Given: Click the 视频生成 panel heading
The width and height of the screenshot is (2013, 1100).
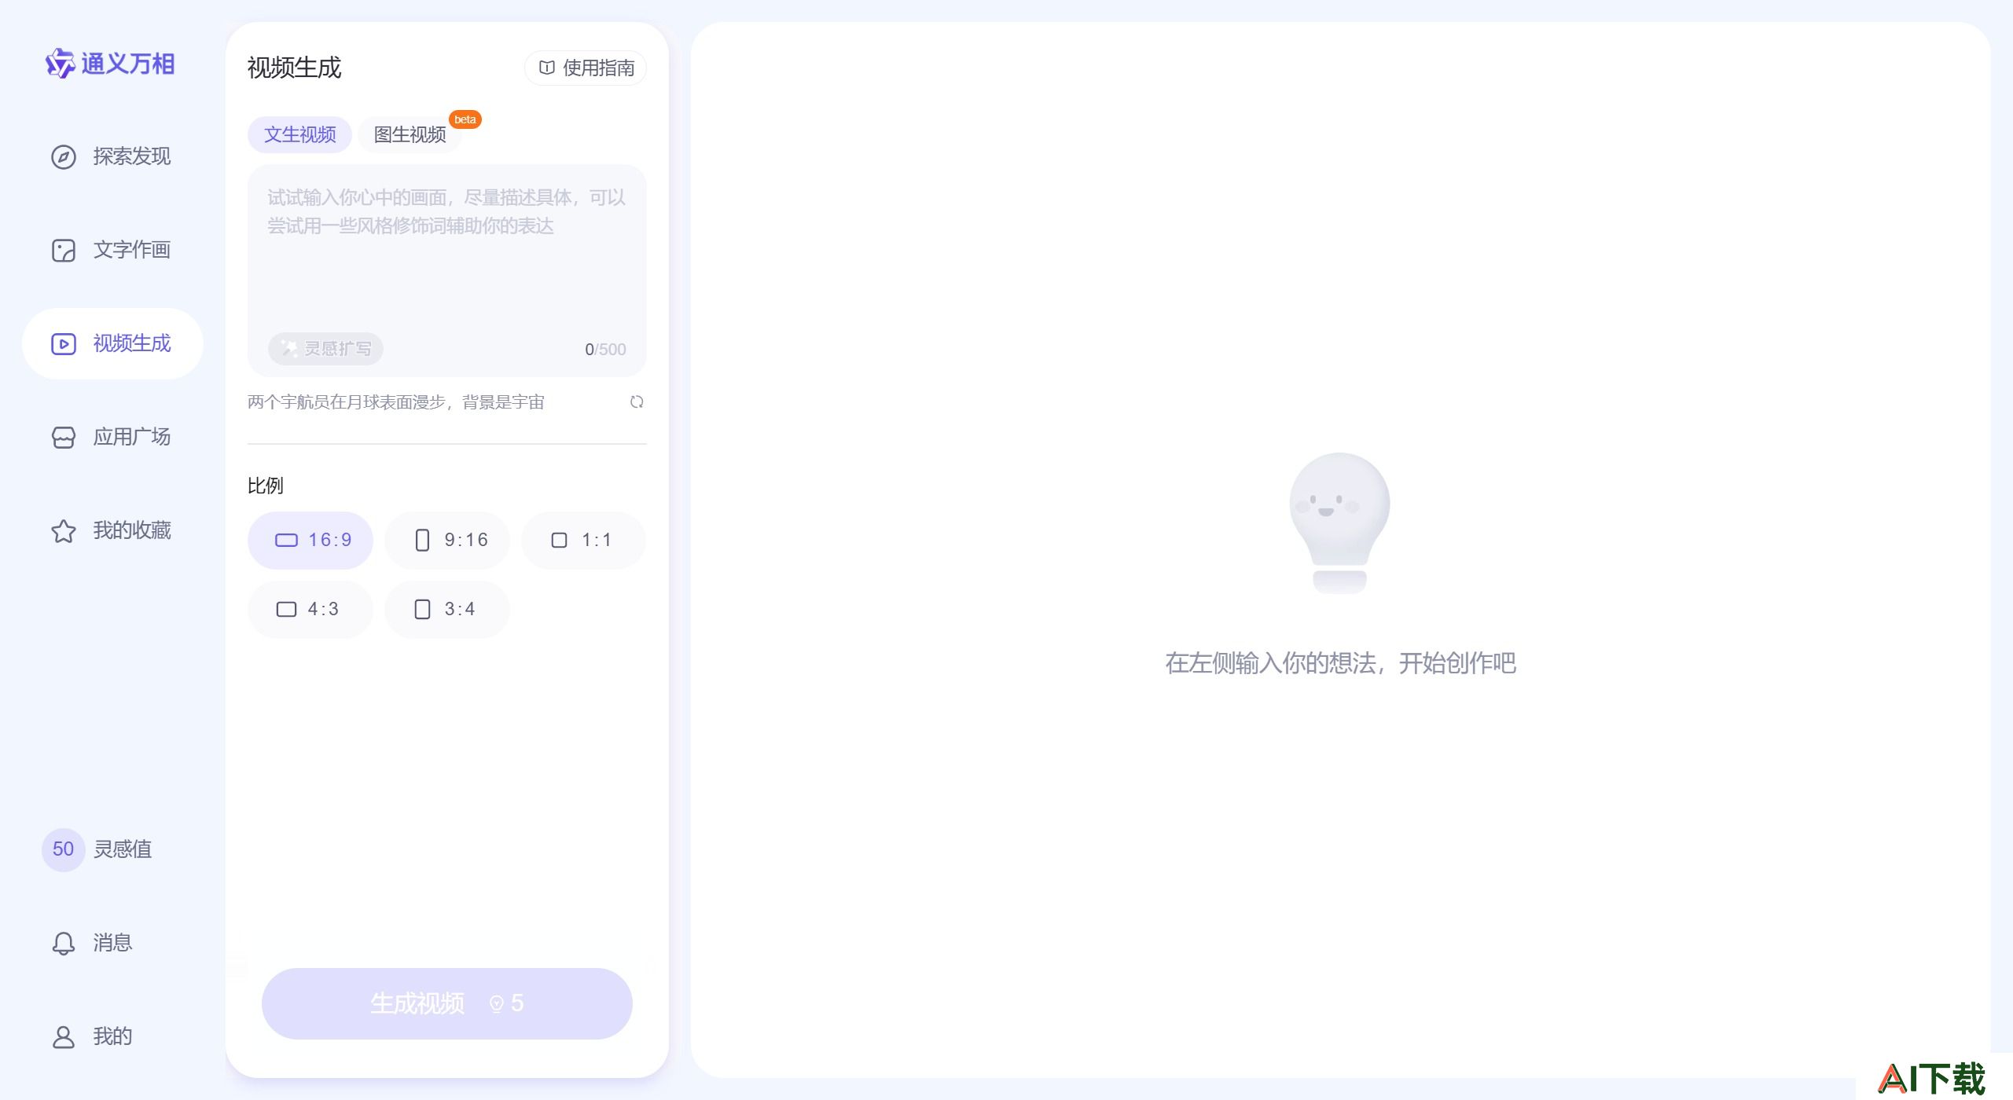Looking at the screenshot, I should (294, 68).
